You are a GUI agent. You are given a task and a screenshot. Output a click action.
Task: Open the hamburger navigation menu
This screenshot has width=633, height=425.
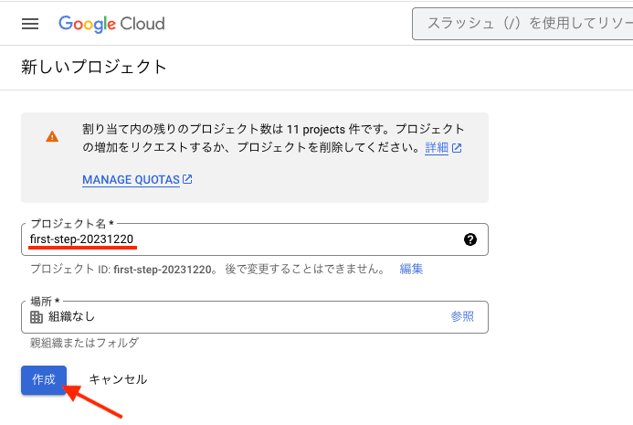coord(30,24)
